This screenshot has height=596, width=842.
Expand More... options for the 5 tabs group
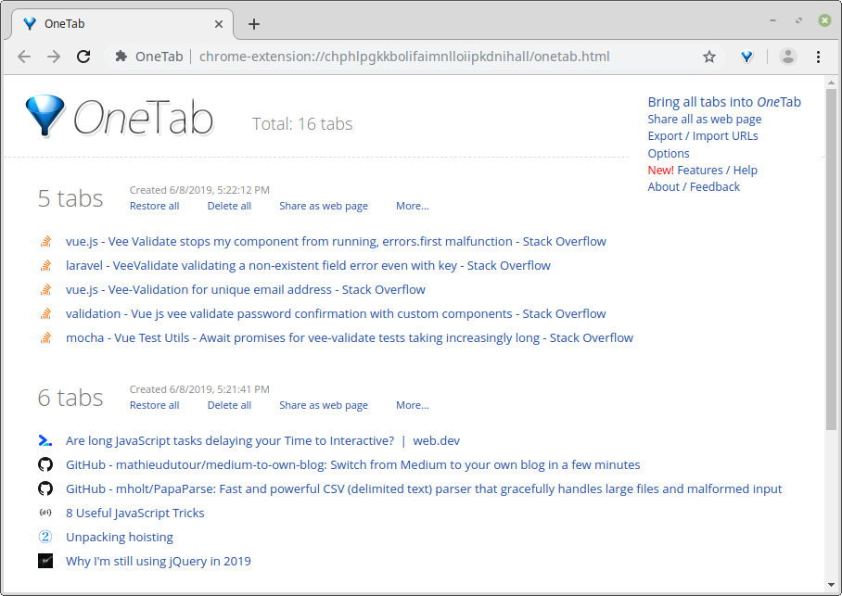(412, 206)
